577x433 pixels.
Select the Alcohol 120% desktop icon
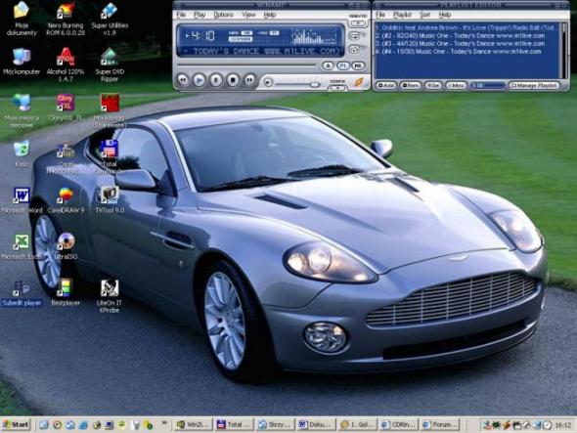pos(66,65)
